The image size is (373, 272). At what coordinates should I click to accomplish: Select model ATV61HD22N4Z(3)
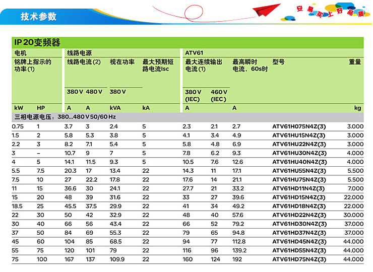[299, 215]
